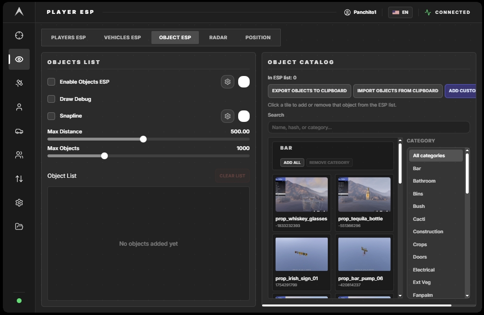484x315 pixels.
Task: Click the Panchito1 username
Action: pyautogui.click(x=365, y=12)
